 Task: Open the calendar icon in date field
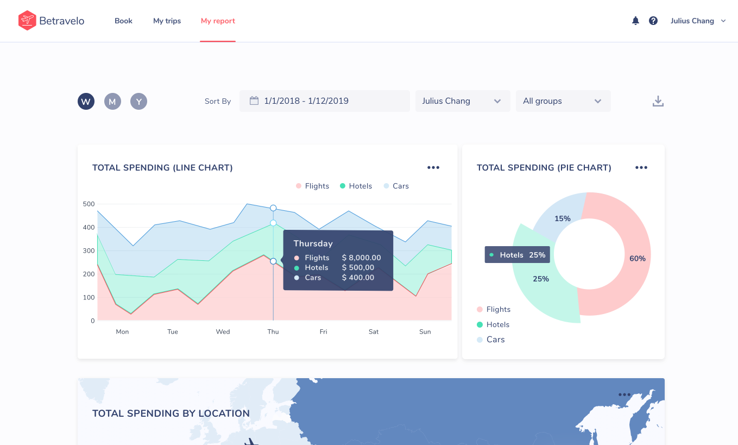[254, 101]
